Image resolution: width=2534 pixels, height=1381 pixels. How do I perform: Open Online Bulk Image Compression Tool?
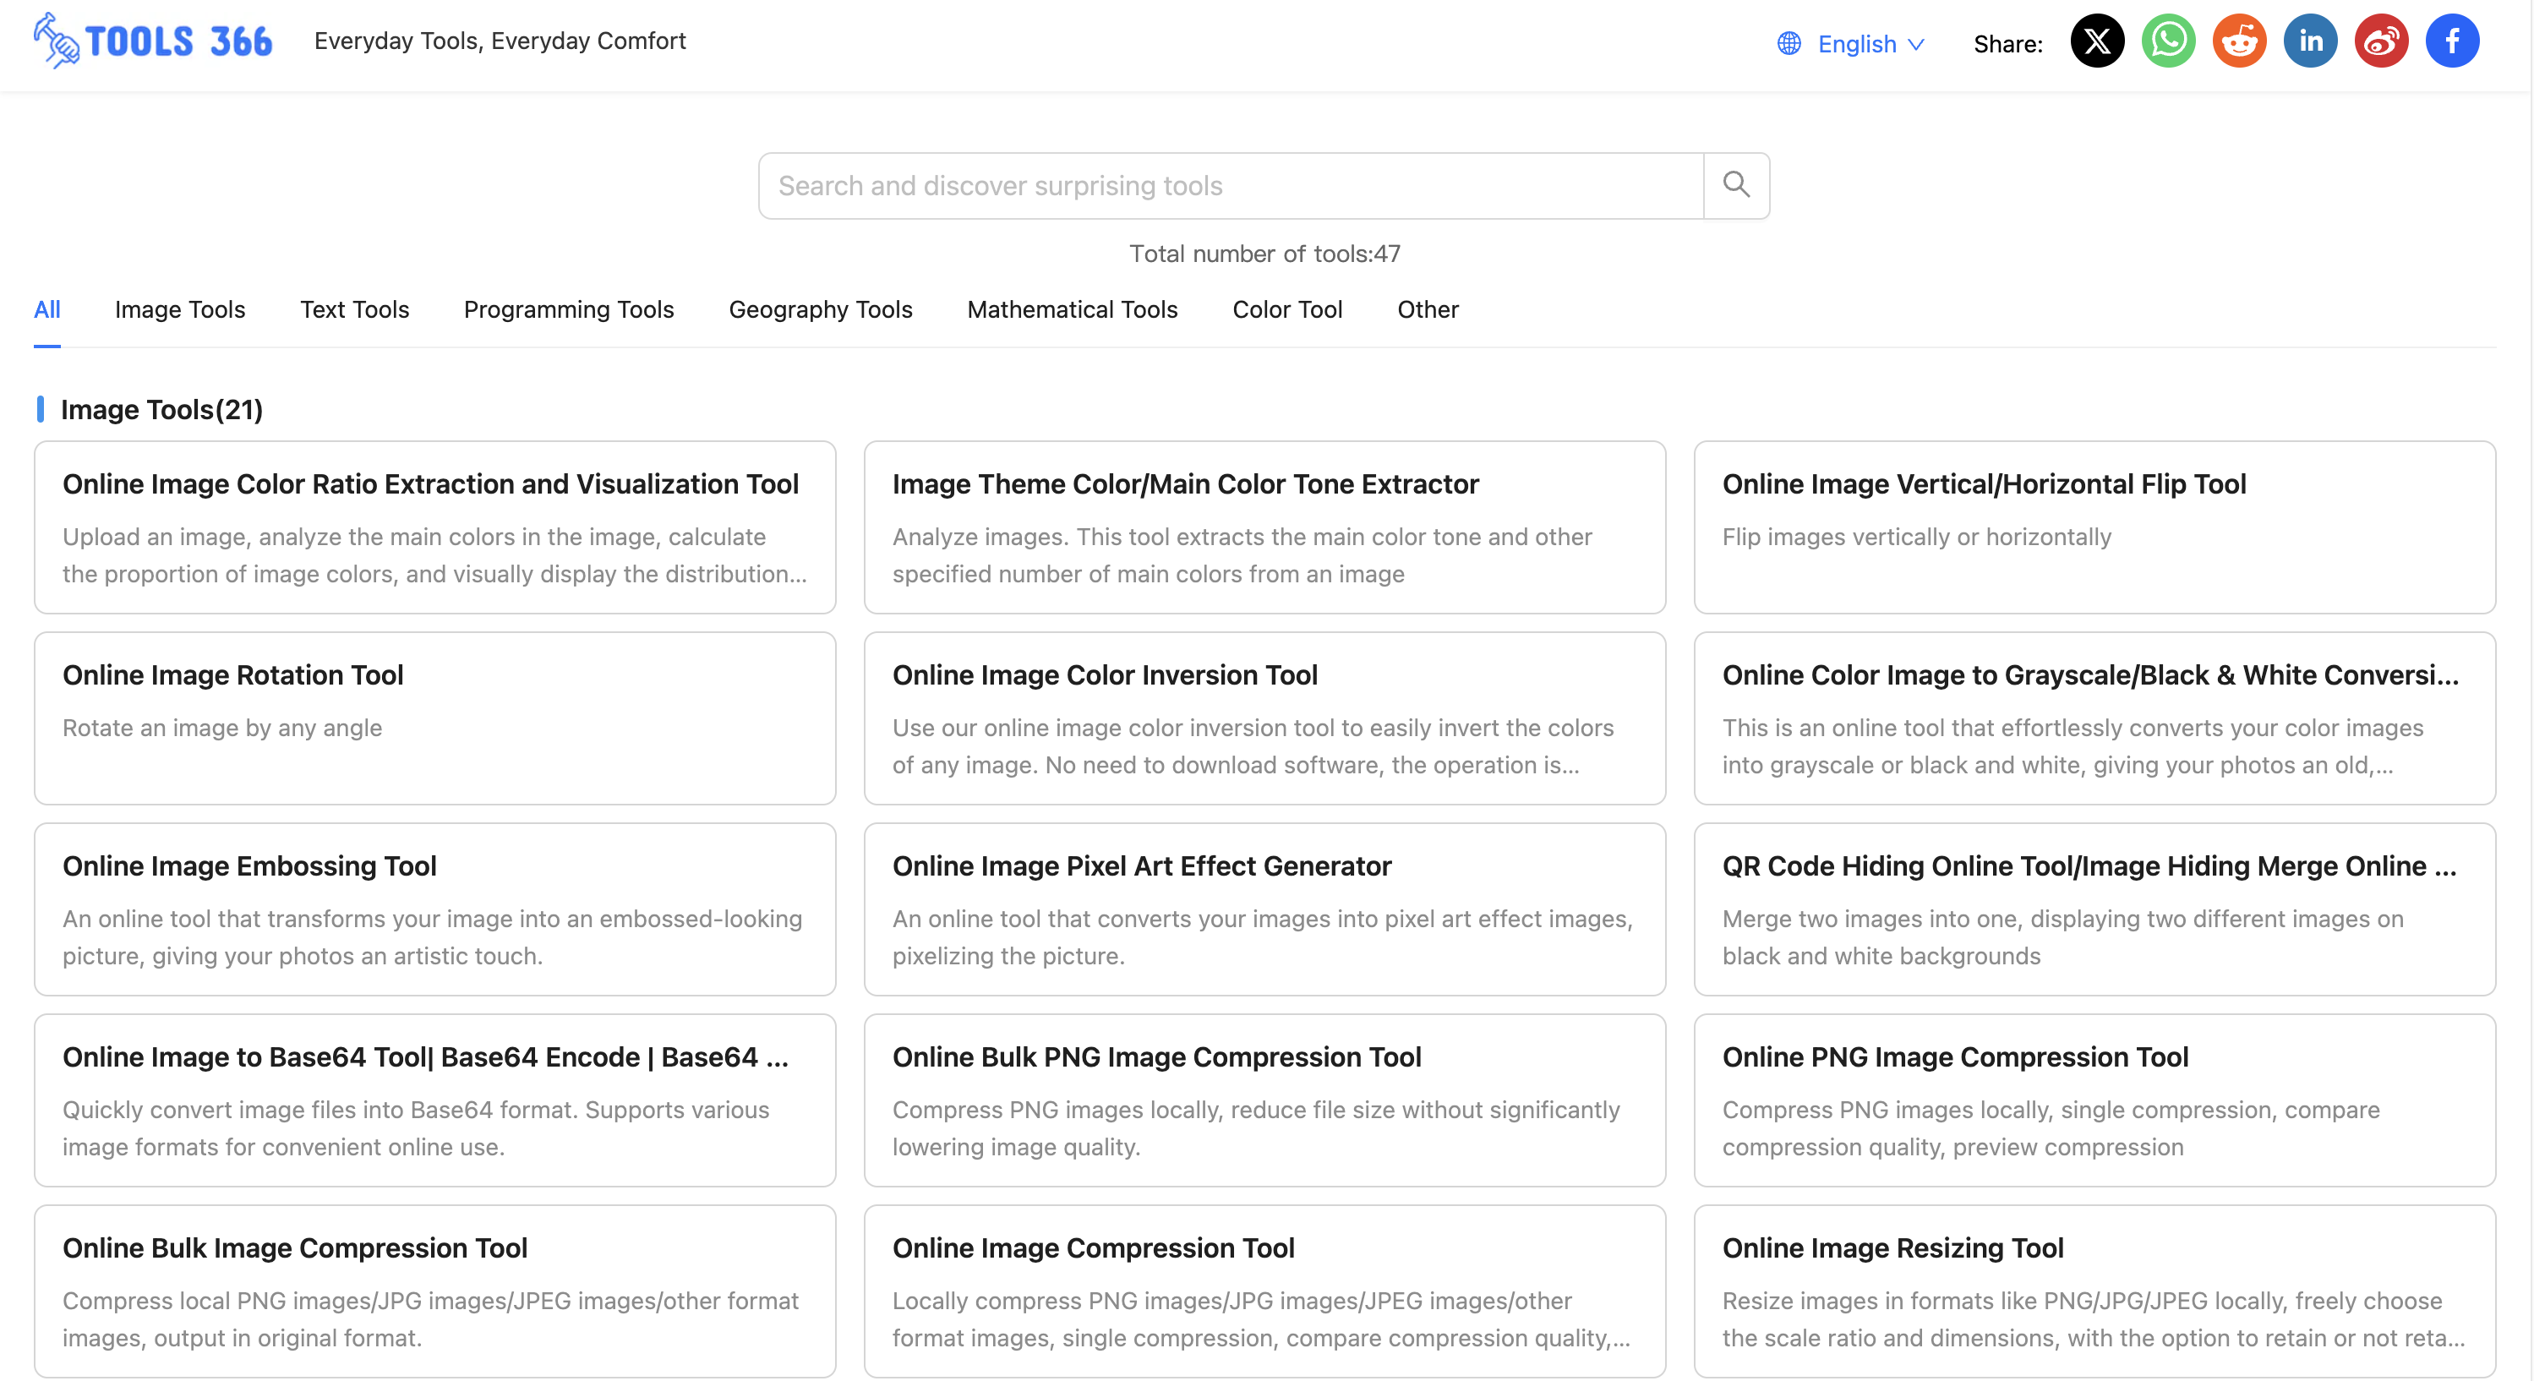pyautogui.click(x=434, y=1291)
